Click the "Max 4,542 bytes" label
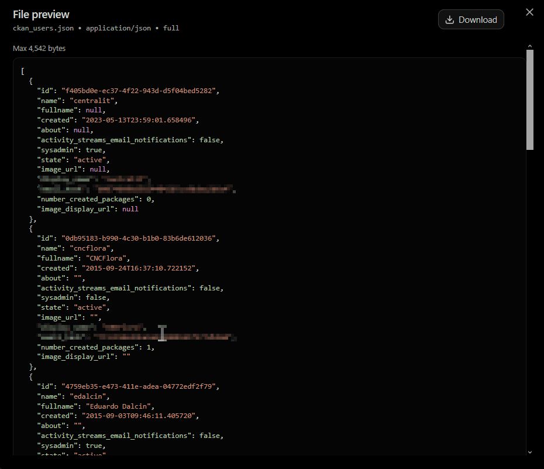The width and height of the screenshot is (544, 469). coord(39,48)
